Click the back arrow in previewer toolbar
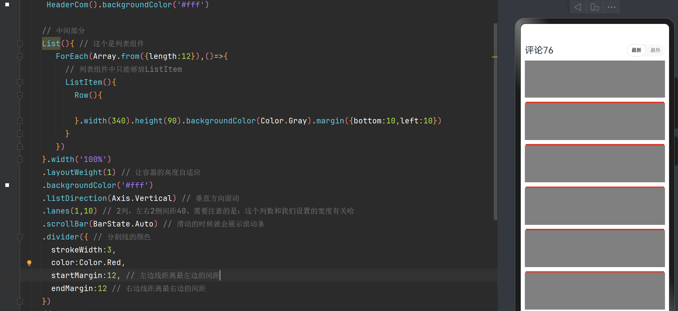The height and width of the screenshot is (311, 678). [x=578, y=7]
